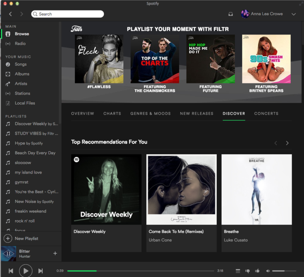Click in the Search field
This screenshot has width=304, height=277.
point(68,14)
